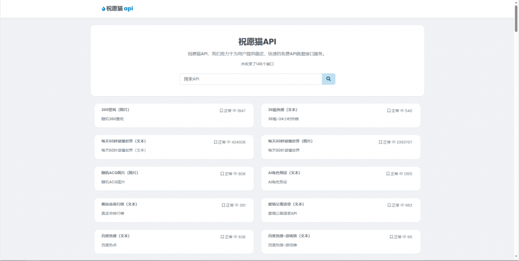Viewport: 519px width, 261px height.
Task: Open the 360壁纸（图片）API title
Action: click(115, 110)
